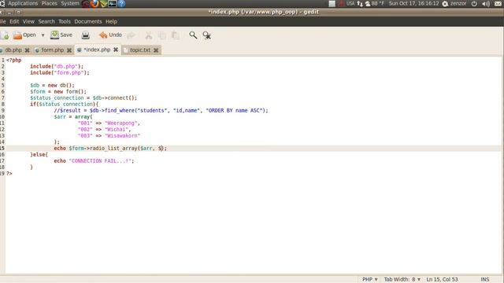504x283 pixels.
Task: Open the Search menu
Action: click(46, 21)
